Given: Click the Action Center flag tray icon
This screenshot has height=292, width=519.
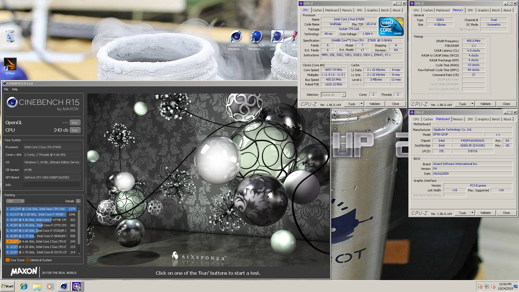Looking at the screenshot, I should coord(480,286).
